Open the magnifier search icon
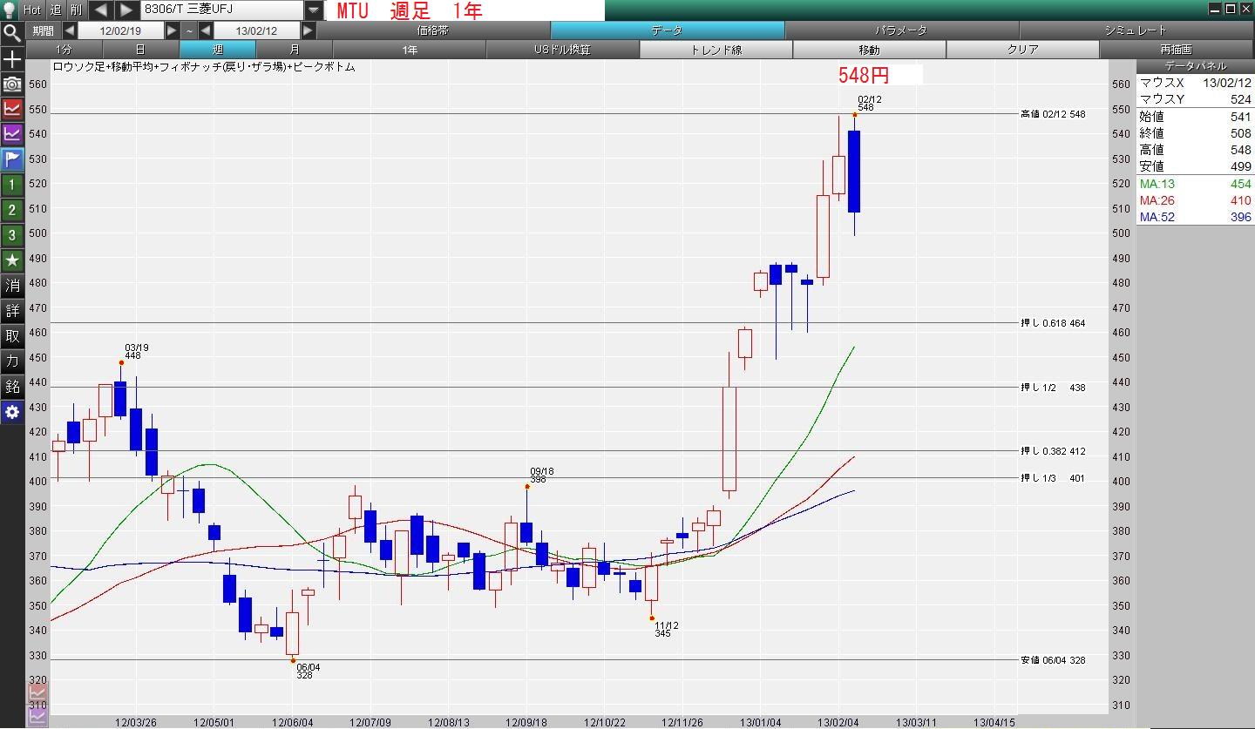 coord(12,34)
